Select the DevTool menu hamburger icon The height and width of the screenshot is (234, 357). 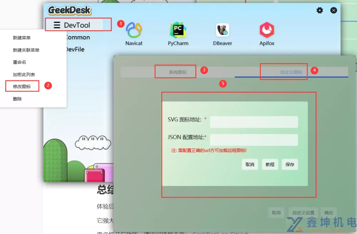(57, 25)
